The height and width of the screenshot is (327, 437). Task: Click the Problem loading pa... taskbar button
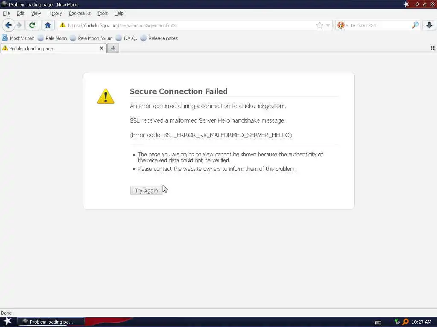point(51,322)
